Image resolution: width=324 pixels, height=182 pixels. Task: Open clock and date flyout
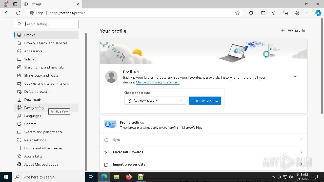302,177
